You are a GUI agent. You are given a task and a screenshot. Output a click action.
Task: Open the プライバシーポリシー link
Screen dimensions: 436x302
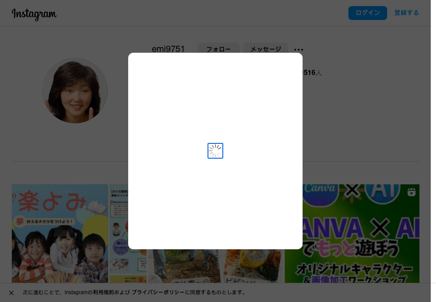point(158,292)
